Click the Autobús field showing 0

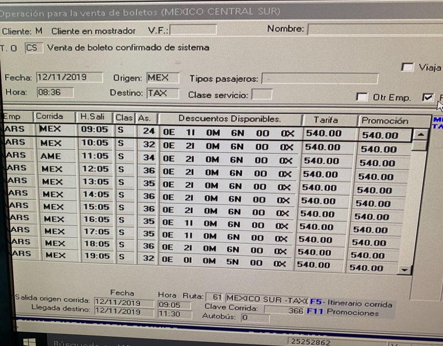click(x=255, y=317)
